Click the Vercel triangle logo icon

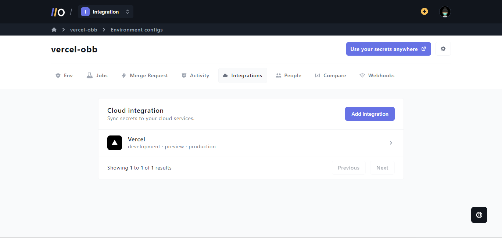coord(115,143)
